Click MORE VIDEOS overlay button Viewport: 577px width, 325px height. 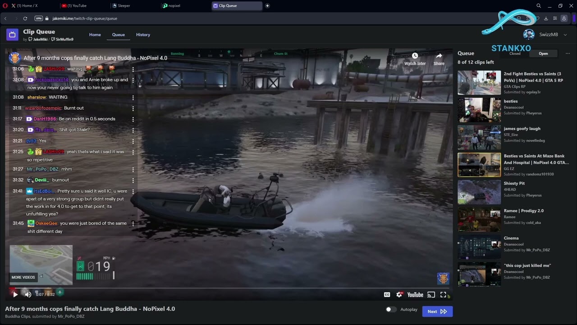point(23,277)
